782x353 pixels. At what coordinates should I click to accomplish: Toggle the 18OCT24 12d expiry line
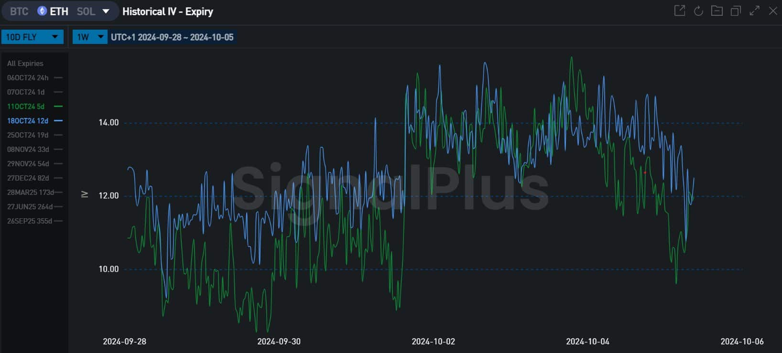tap(28, 121)
